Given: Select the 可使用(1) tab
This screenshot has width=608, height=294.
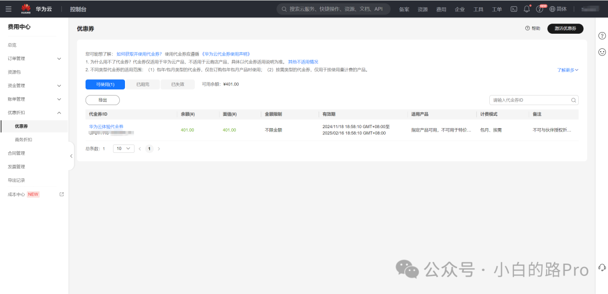Looking at the screenshot, I should [105, 84].
